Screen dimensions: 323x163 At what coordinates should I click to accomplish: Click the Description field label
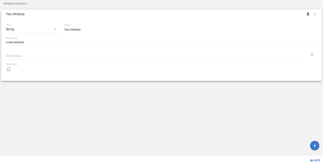pos(12,38)
